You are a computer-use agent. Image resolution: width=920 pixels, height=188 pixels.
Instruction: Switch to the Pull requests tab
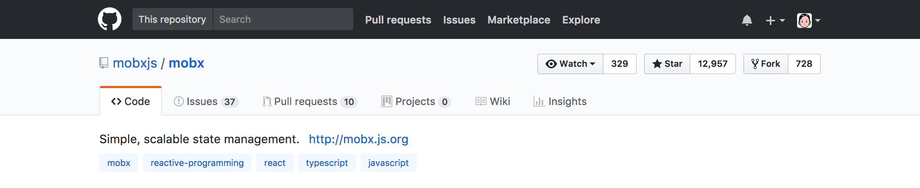310,101
